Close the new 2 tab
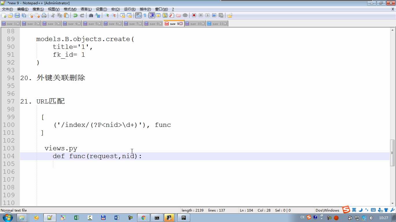 coord(39,24)
